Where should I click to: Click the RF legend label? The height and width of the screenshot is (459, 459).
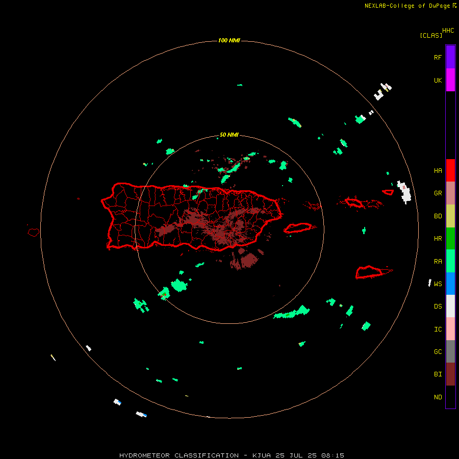click(x=438, y=57)
